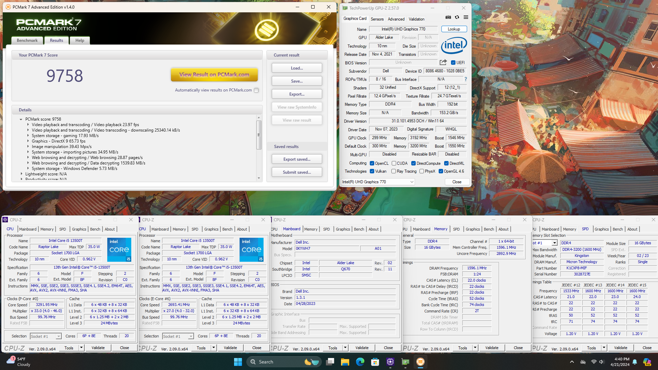
Task: Launch Microsoft Edge from taskbar
Action: point(360,362)
